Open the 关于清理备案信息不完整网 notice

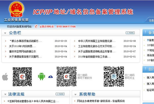[25, 57]
